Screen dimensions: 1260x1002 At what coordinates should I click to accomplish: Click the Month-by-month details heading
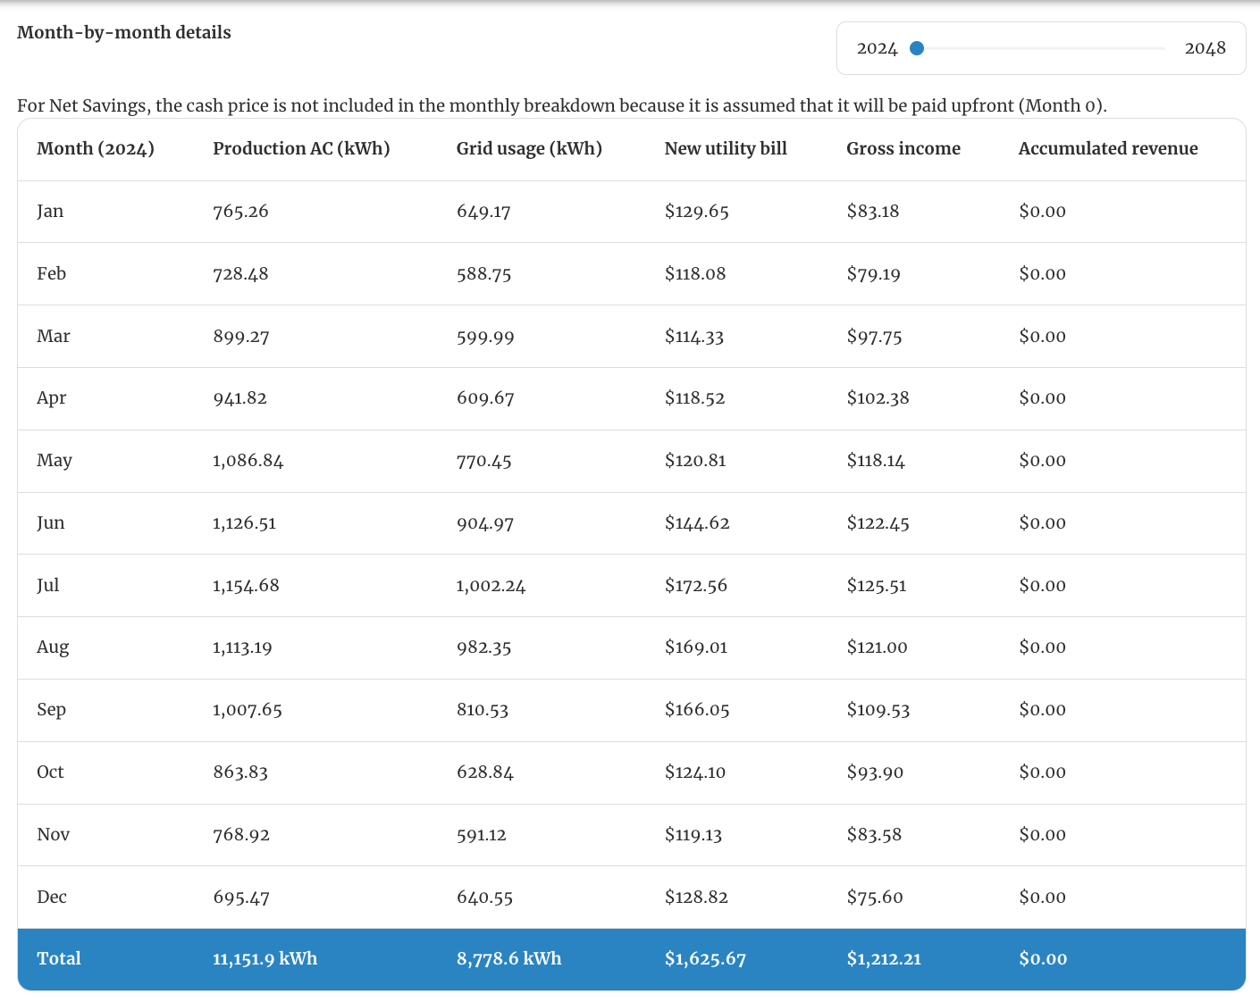coord(124,32)
